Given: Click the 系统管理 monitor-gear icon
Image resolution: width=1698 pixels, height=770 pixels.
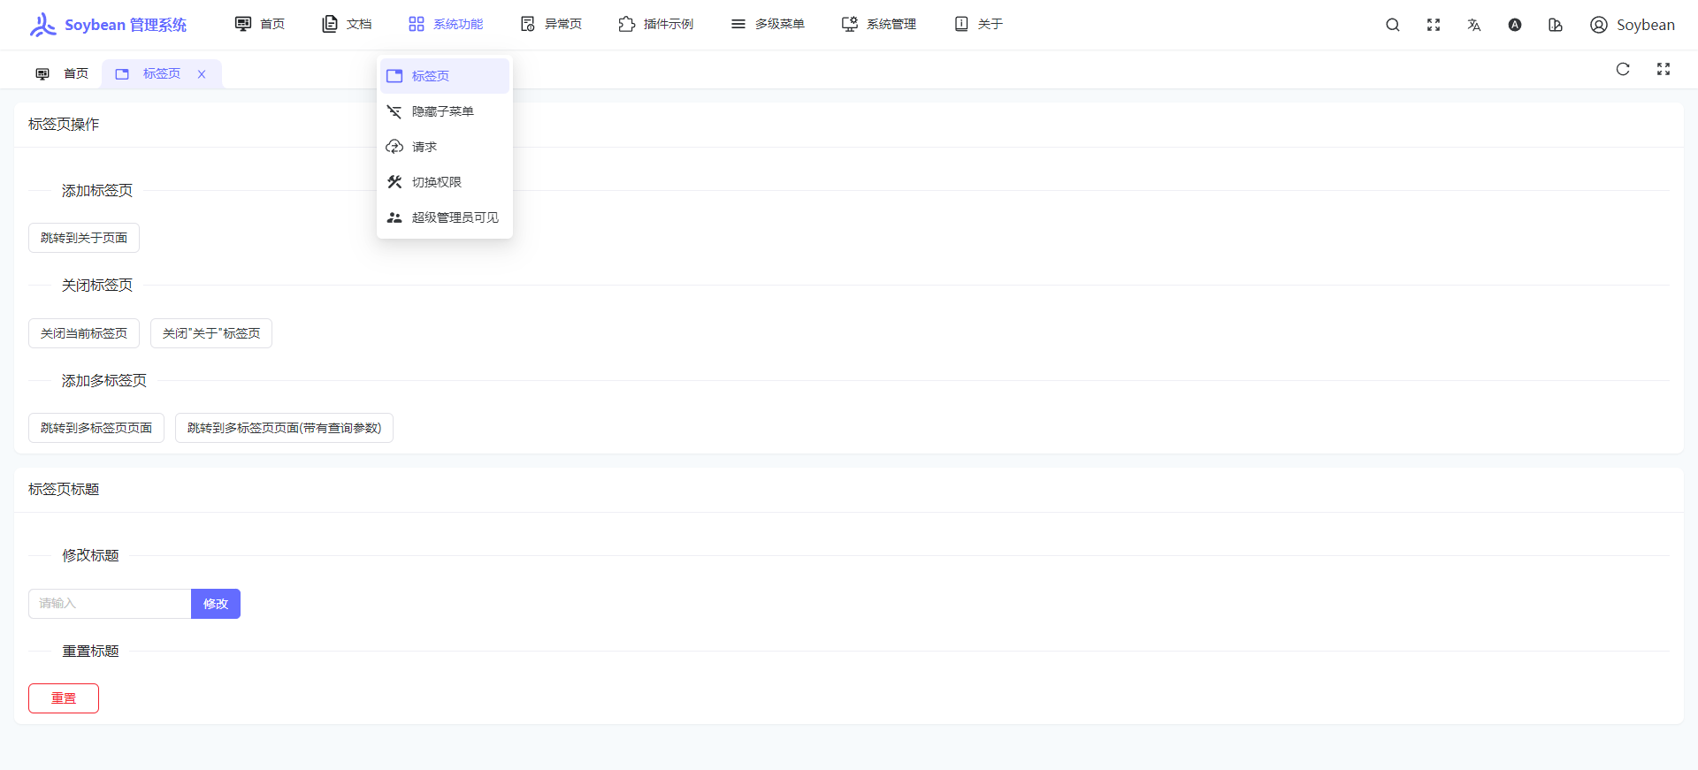Looking at the screenshot, I should click(x=850, y=24).
